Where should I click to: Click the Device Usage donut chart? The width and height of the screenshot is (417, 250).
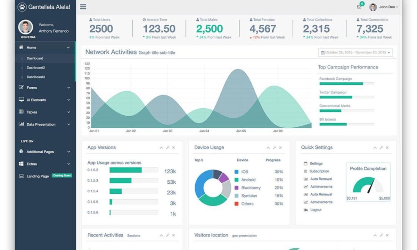213,188
